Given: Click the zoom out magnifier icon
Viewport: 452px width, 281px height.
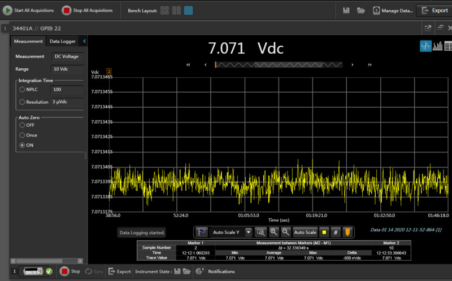Looking at the screenshot, I should (285, 232).
